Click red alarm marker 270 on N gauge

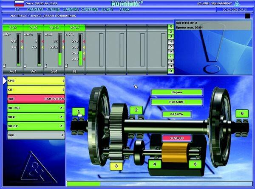point(84,41)
